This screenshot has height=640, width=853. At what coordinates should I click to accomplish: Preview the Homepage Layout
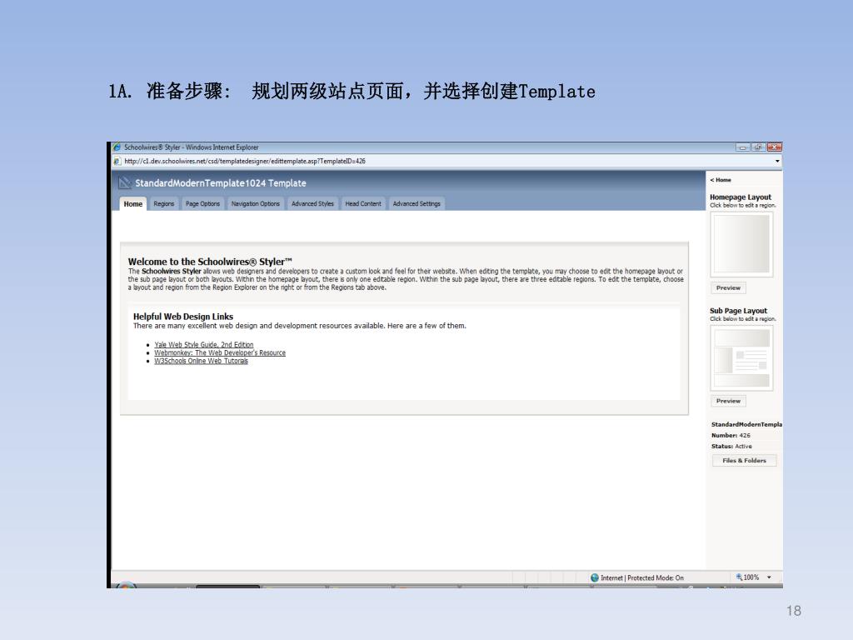tap(728, 287)
